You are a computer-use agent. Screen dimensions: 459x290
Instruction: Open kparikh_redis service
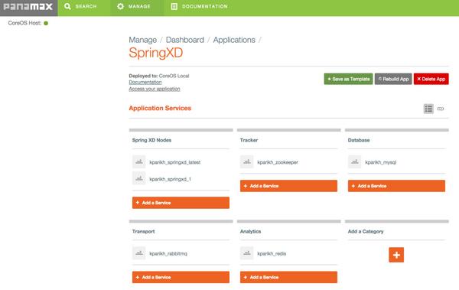272,253
